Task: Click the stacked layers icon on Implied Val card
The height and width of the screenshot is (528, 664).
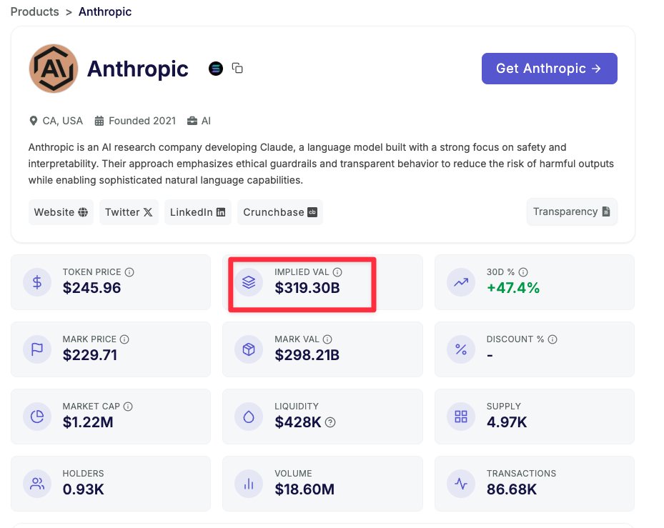Action: 249,282
